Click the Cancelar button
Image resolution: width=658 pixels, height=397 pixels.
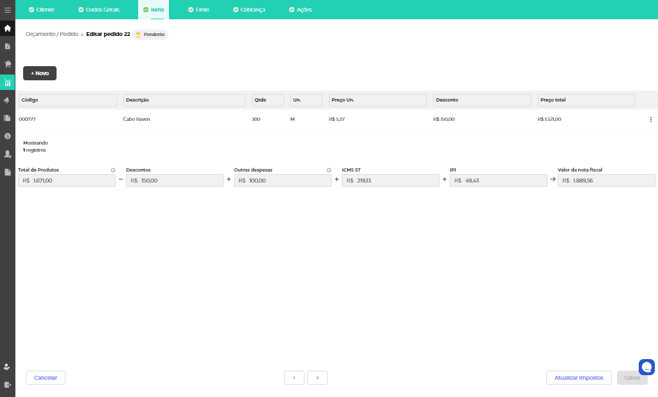pyautogui.click(x=46, y=378)
